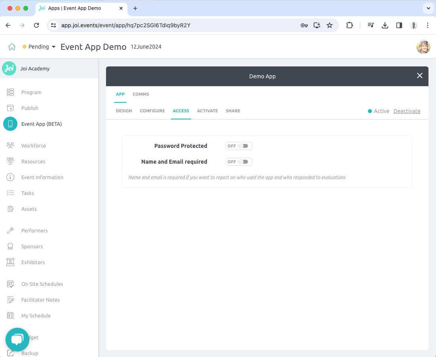Open the Assets clipboard icon
This screenshot has width=436, height=357.
click(10, 209)
